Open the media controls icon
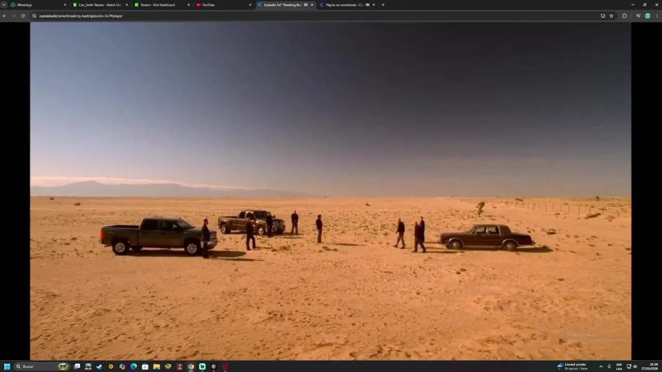 638,16
